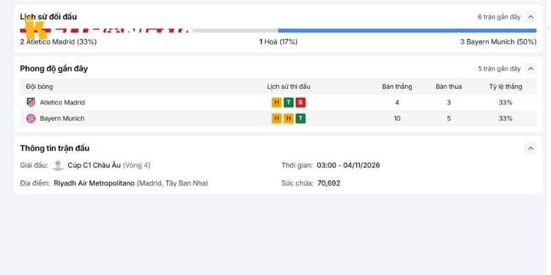
Task: Click Atletico Madrid's yellow H result badge
Action: pyautogui.click(x=277, y=102)
